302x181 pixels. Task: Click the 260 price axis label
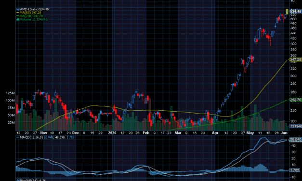293,92
